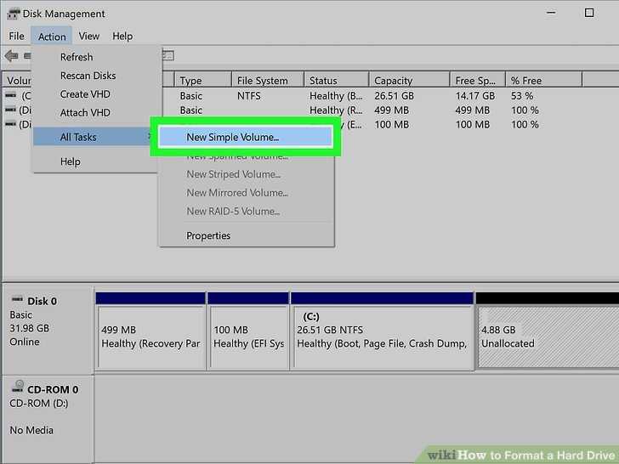Sort by the File System column header
The image size is (619, 464).
pos(268,81)
